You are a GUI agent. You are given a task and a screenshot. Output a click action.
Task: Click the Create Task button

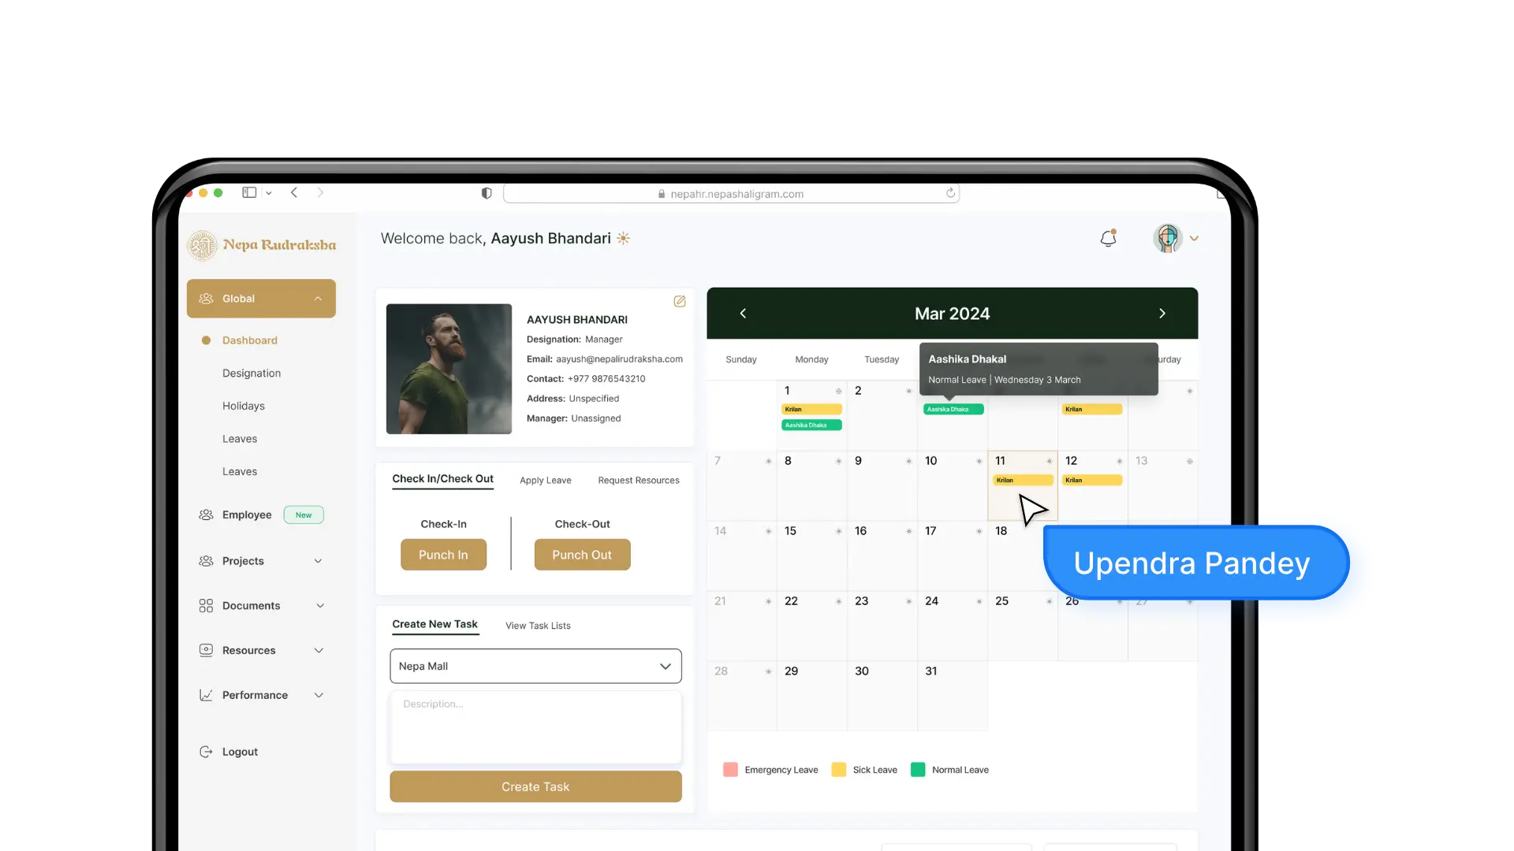[535, 786]
